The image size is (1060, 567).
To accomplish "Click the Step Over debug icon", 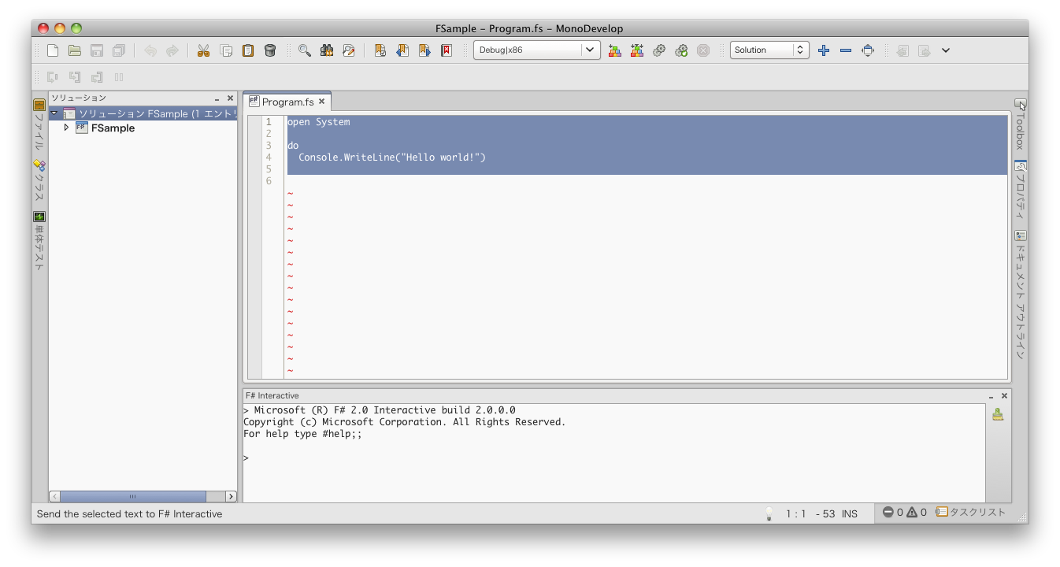I will pyautogui.click(x=53, y=77).
